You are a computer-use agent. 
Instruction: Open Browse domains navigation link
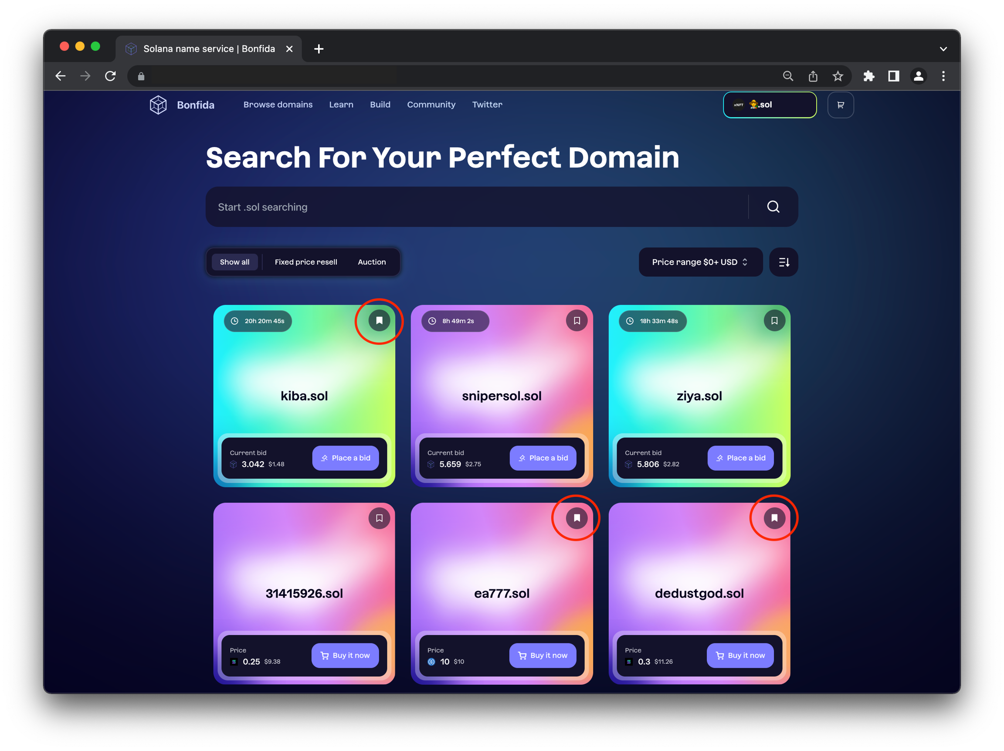coord(278,105)
